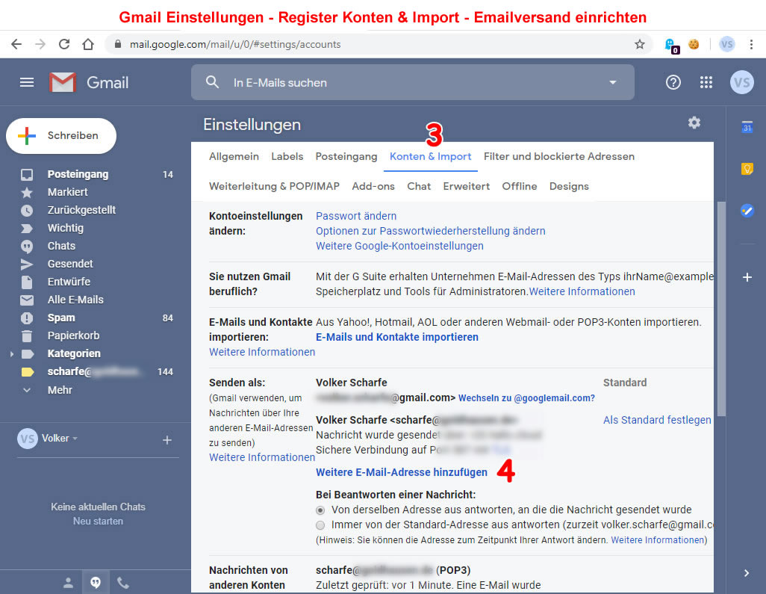Click the Gmail envelope logo
The width and height of the screenshot is (766, 594).
click(62, 82)
